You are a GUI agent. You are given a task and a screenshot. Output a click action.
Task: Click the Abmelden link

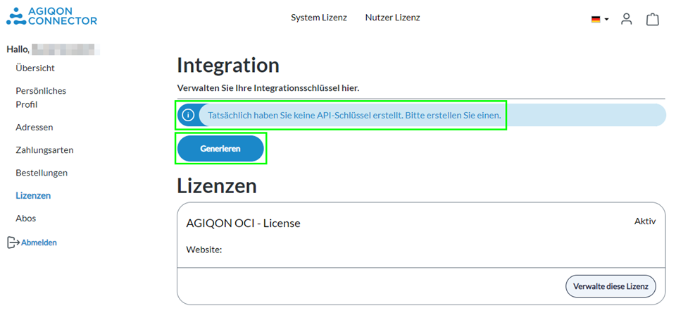tap(39, 243)
